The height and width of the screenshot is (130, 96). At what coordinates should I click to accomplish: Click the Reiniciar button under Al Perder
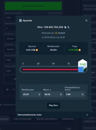pyautogui.click(x=10, y=49)
